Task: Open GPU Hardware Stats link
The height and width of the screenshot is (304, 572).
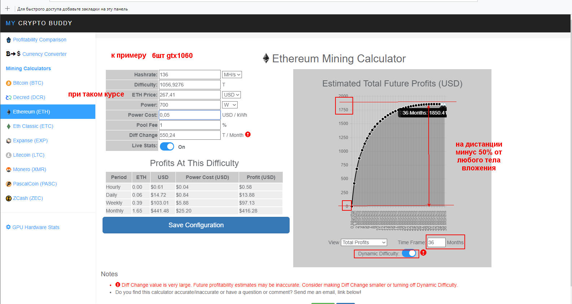Action: [x=36, y=227]
